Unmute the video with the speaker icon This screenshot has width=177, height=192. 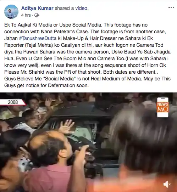167,184
